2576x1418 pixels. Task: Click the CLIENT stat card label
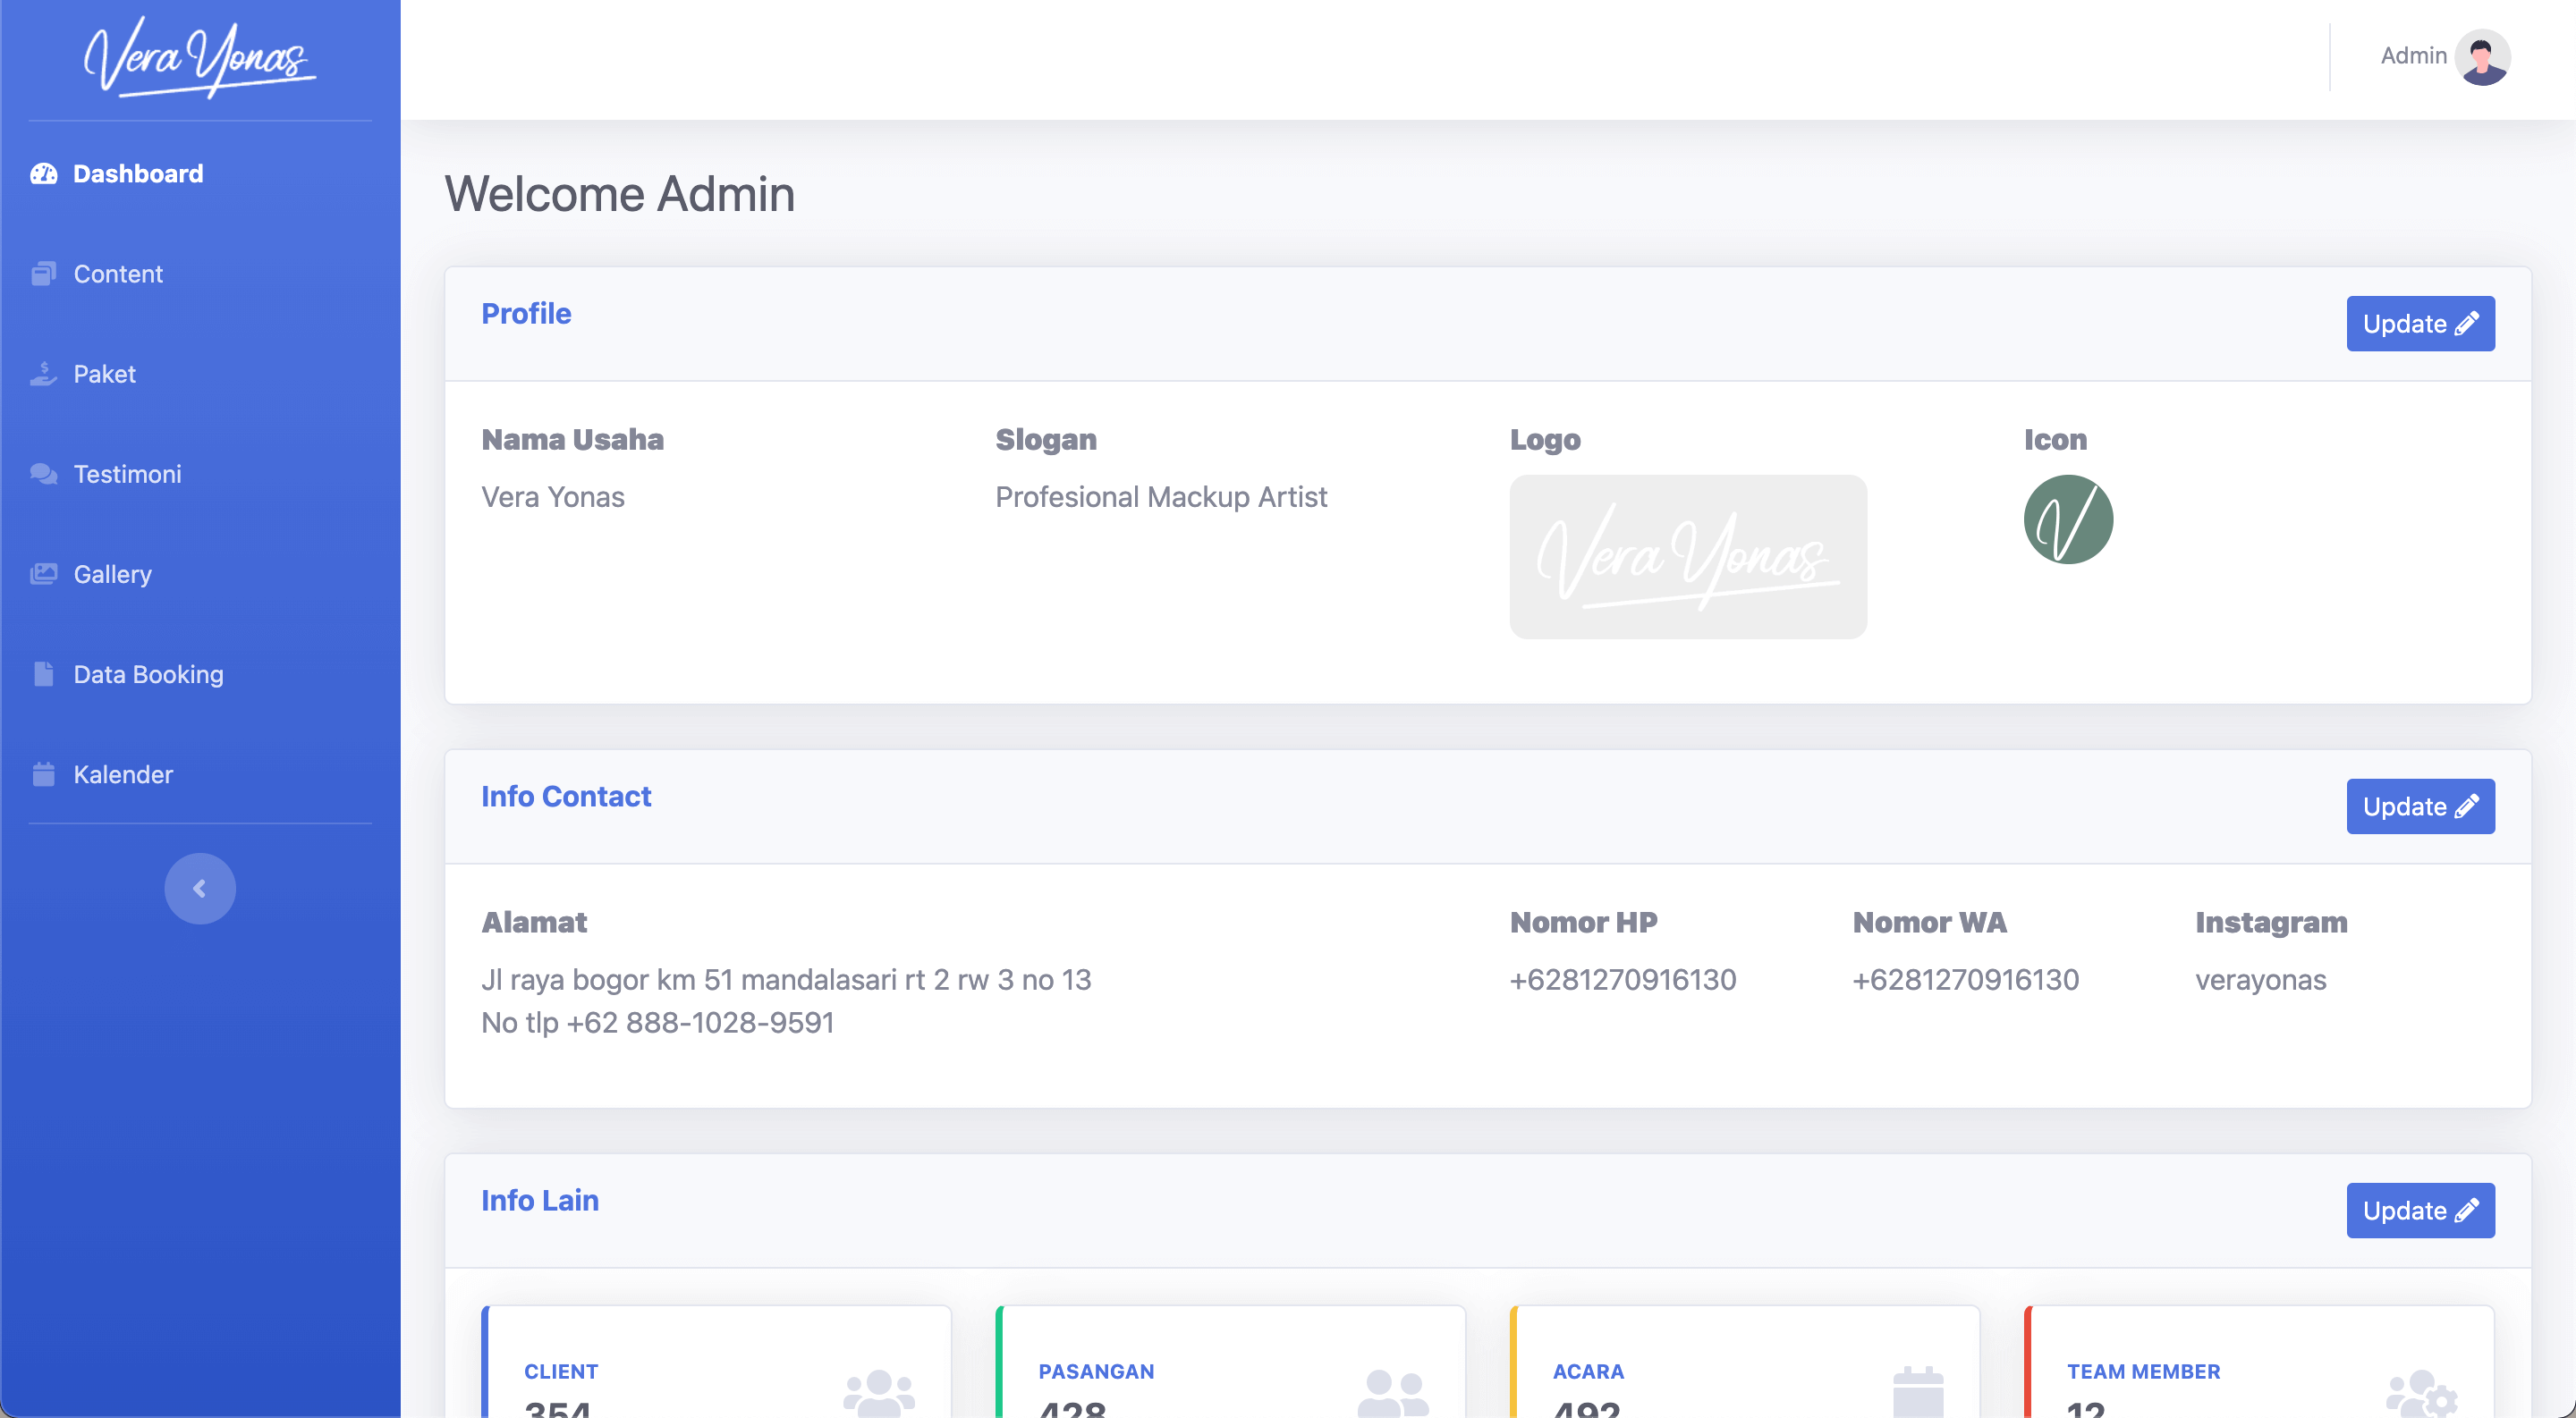point(561,1371)
